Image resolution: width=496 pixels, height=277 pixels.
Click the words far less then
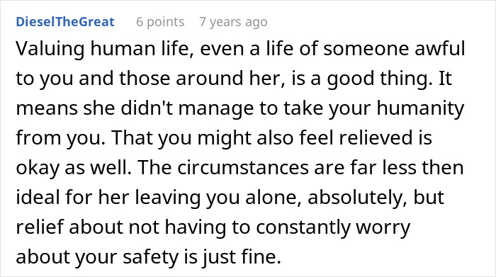407,167
